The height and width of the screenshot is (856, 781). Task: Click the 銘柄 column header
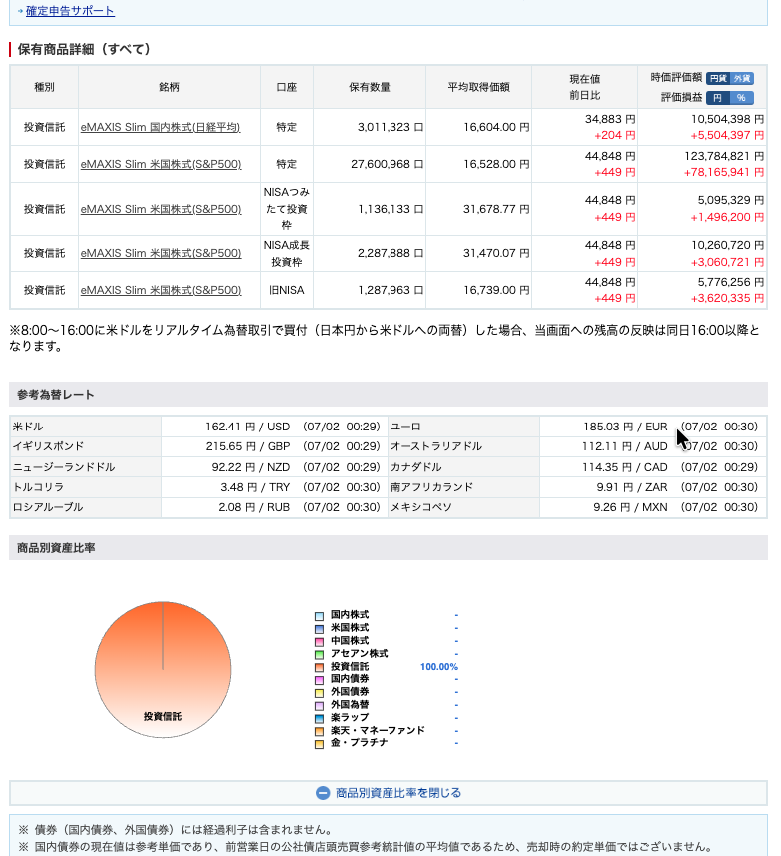pyautogui.click(x=169, y=87)
